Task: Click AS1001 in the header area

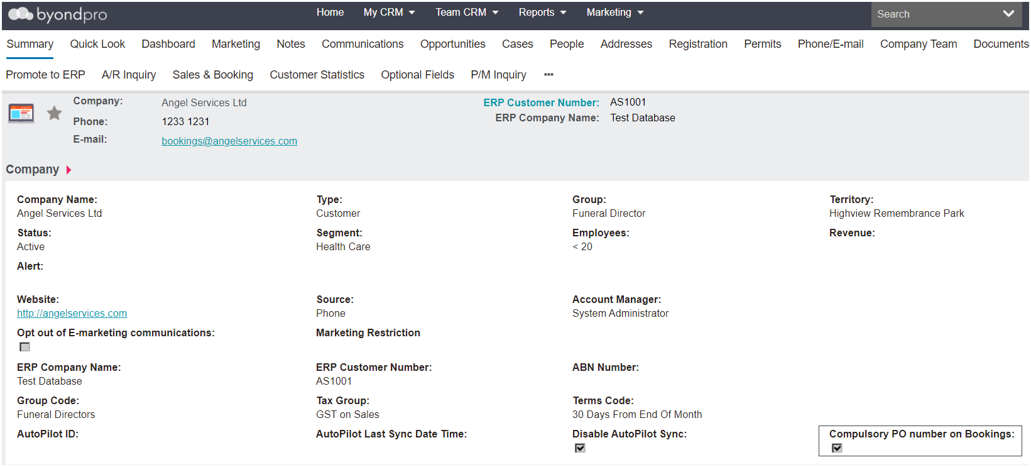Action: tap(628, 102)
